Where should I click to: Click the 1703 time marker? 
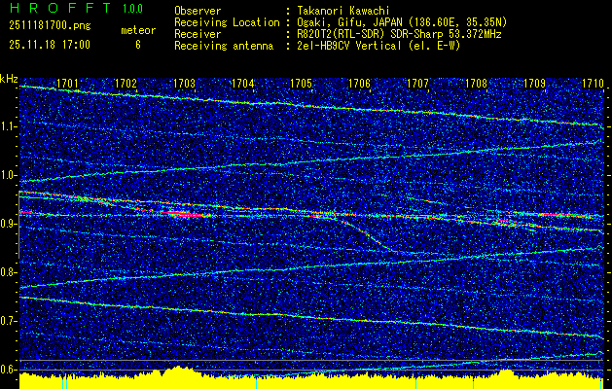(x=184, y=83)
